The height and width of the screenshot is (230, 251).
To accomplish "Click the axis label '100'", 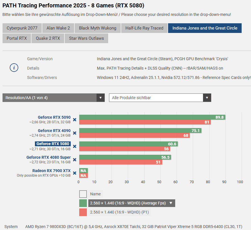I will (240, 182).
